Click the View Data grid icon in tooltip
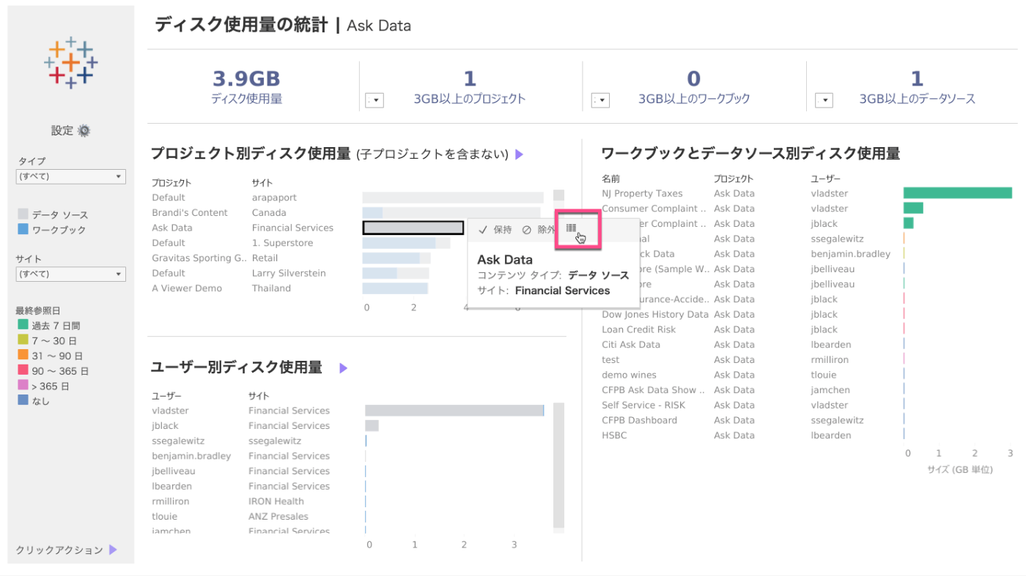The width and height of the screenshot is (1026, 576). tap(572, 228)
